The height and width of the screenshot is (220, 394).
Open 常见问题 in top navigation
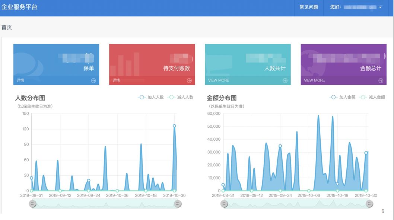pyautogui.click(x=309, y=7)
